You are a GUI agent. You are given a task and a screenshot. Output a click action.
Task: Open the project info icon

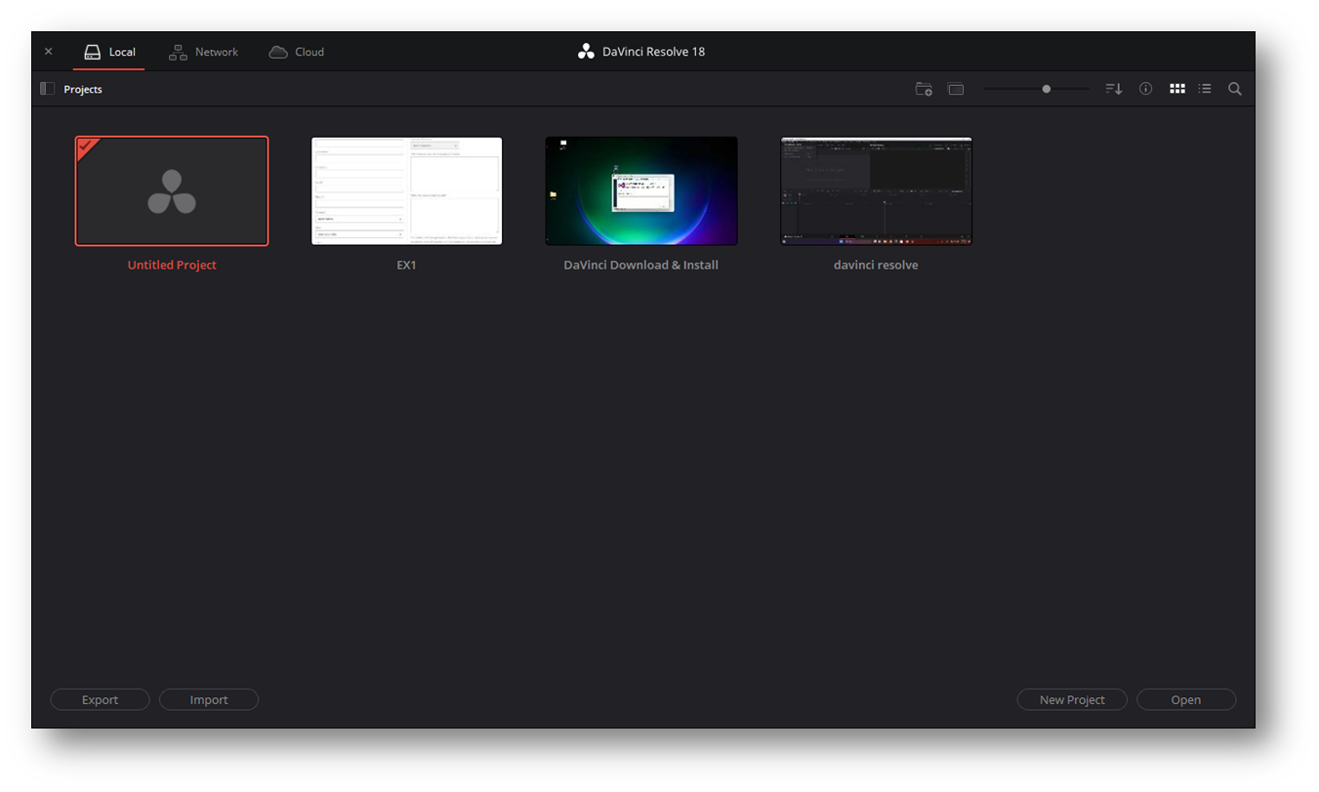(1145, 89)
